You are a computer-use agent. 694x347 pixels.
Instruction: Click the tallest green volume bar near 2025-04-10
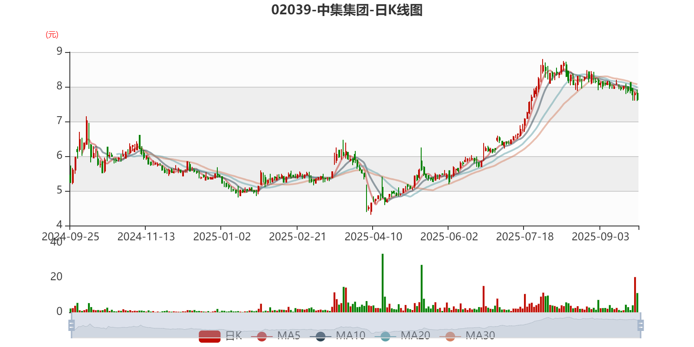click(383, 283)
